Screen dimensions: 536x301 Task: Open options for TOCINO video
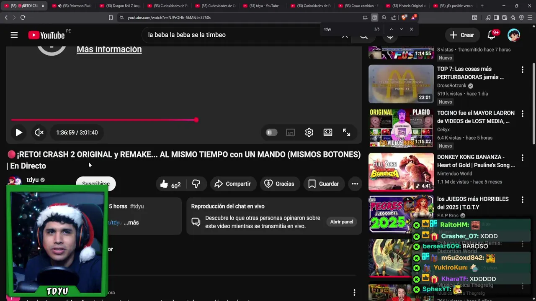pyautogui.click(x=522, y=114)
